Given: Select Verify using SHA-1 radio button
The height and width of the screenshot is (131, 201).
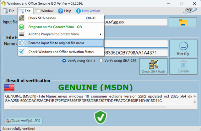Looking at the screenshot, I should [x=64, y=60].
